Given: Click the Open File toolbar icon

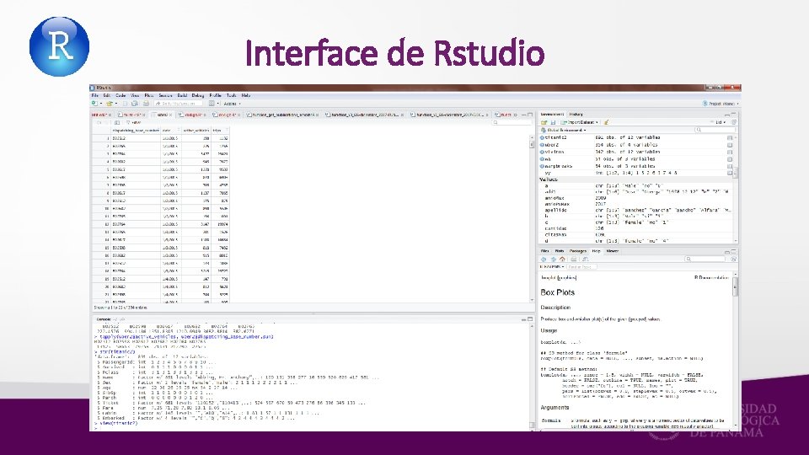Looking at the screenshot, I should pos(110,104).
